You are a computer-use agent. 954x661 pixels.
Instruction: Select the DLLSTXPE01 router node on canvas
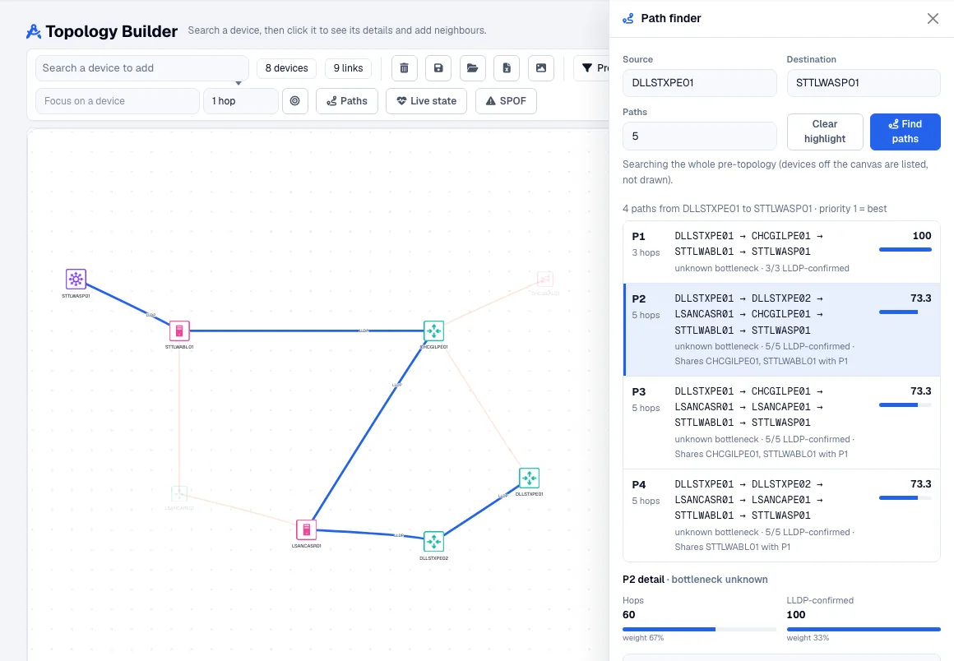coord(530,478)
